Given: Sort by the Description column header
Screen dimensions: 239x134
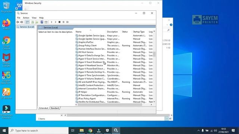Looking at the screenshot, I should click(114, 32).
